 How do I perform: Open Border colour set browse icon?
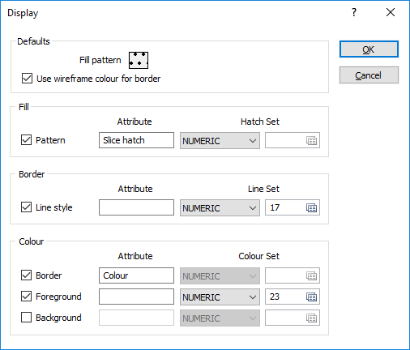click(x=311, y=276)
